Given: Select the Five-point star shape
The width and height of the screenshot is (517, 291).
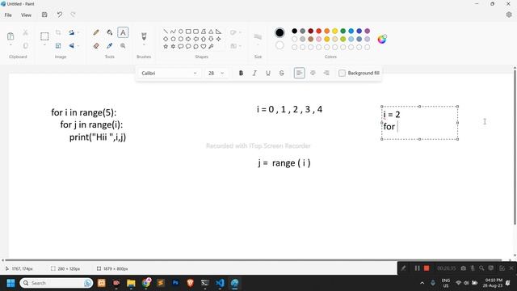Looking at the screenshot, I should pyautogui.click(x=166, y=47).
